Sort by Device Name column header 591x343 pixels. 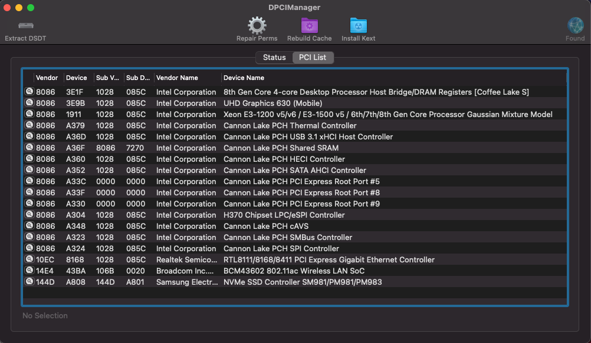click(x=244, y=78)
